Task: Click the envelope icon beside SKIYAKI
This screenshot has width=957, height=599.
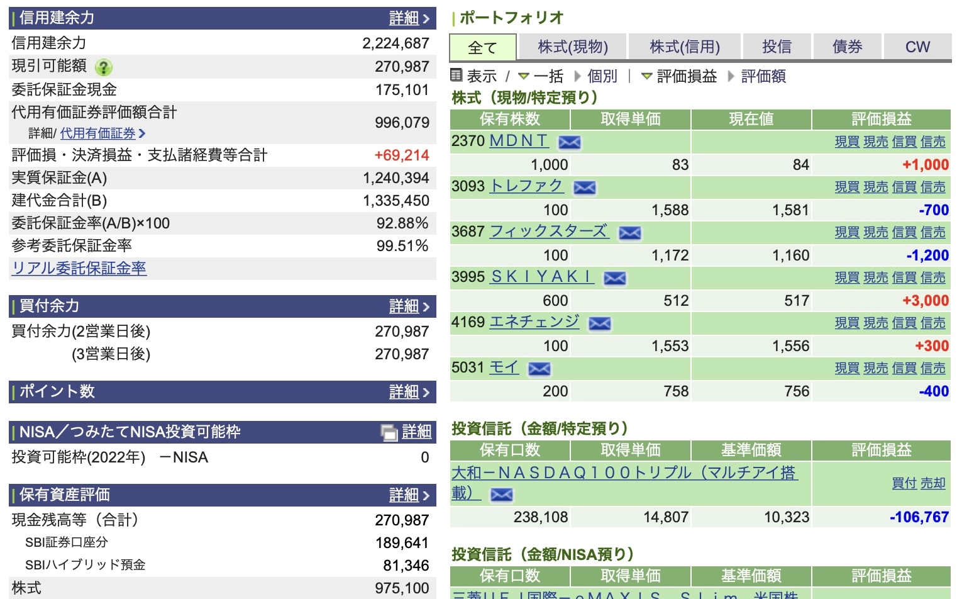Action: (614, 278)
